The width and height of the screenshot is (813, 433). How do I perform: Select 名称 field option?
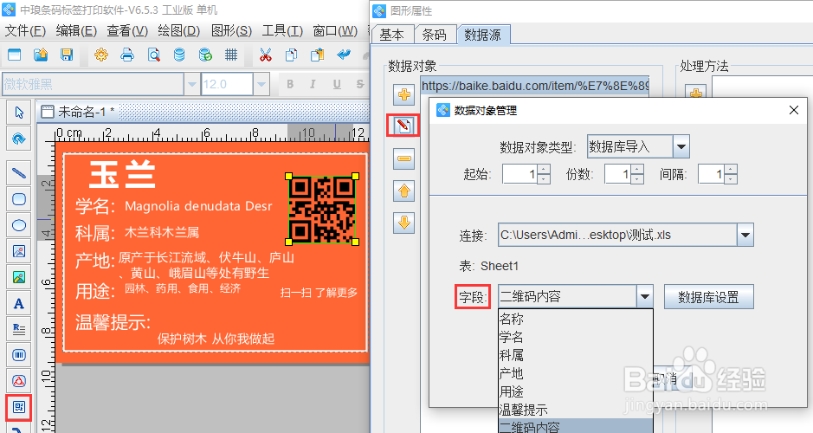tap(575, 319)
